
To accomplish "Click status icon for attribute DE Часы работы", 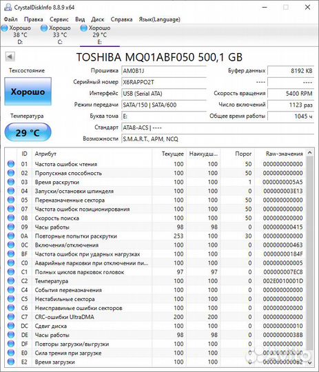I will [11, 335].
